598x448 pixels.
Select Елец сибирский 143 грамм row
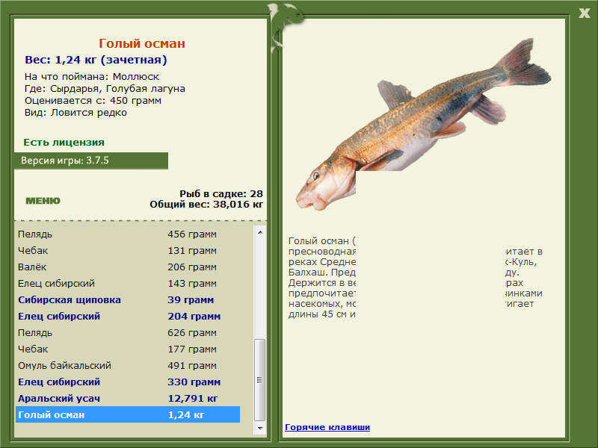(x=128, y=284)
